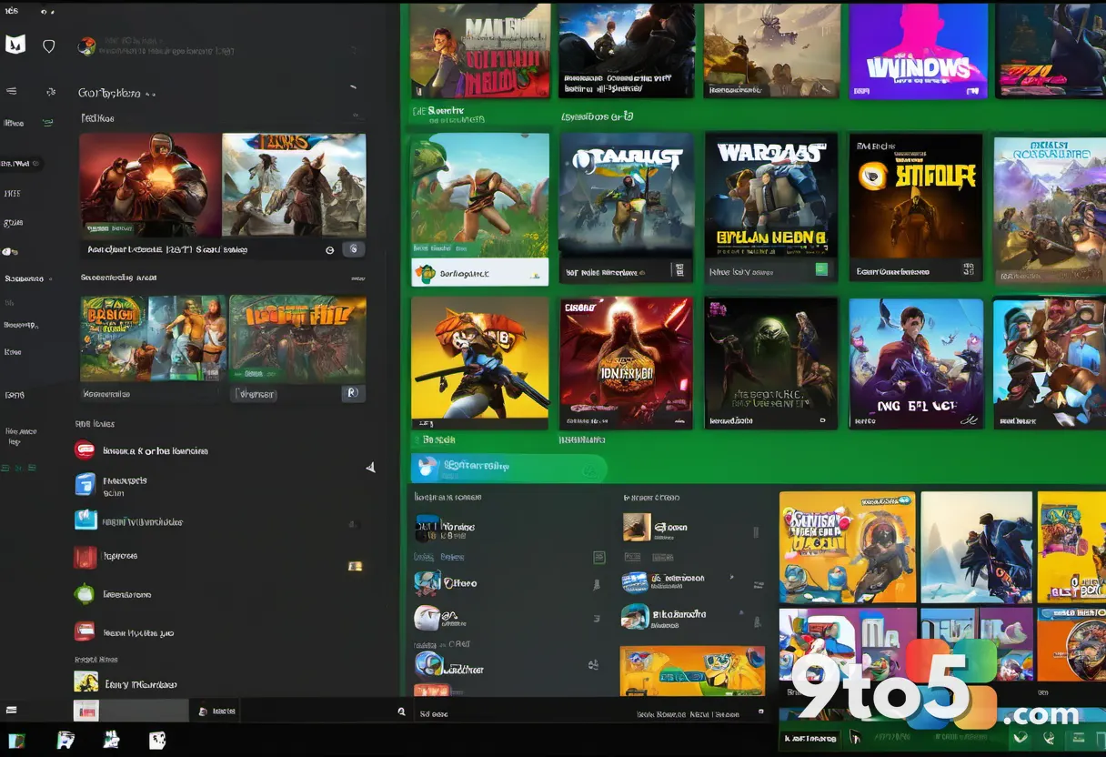Click the phone icon in bottom-right bar
Screen dimensions: 1106x757
click(x=1048, y=739)
